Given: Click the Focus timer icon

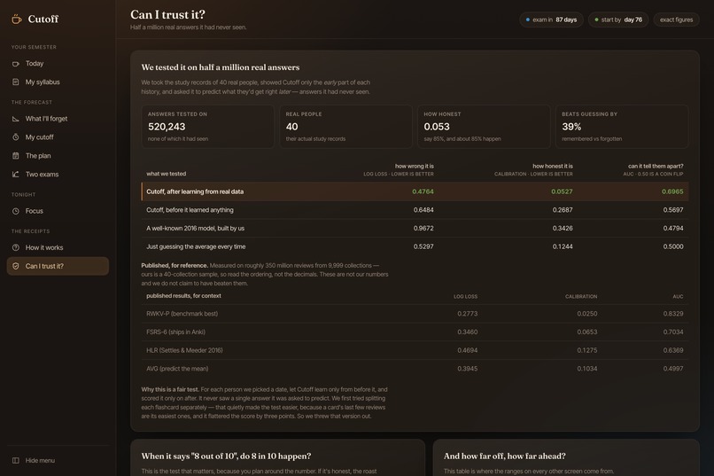Looking at the screenshot, I should 15,211.
